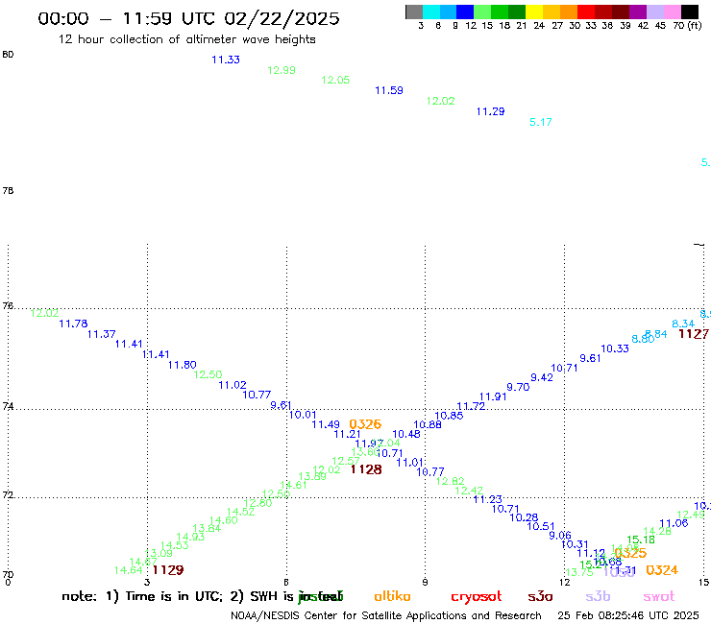Select the wave height value 10.33
Viewport: 711px width, 624px height.
[615, 348]
